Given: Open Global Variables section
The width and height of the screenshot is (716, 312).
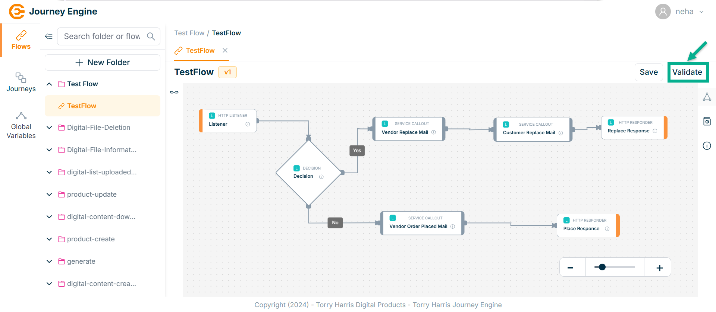Looking at the screenshot, I should pos(21,126).
